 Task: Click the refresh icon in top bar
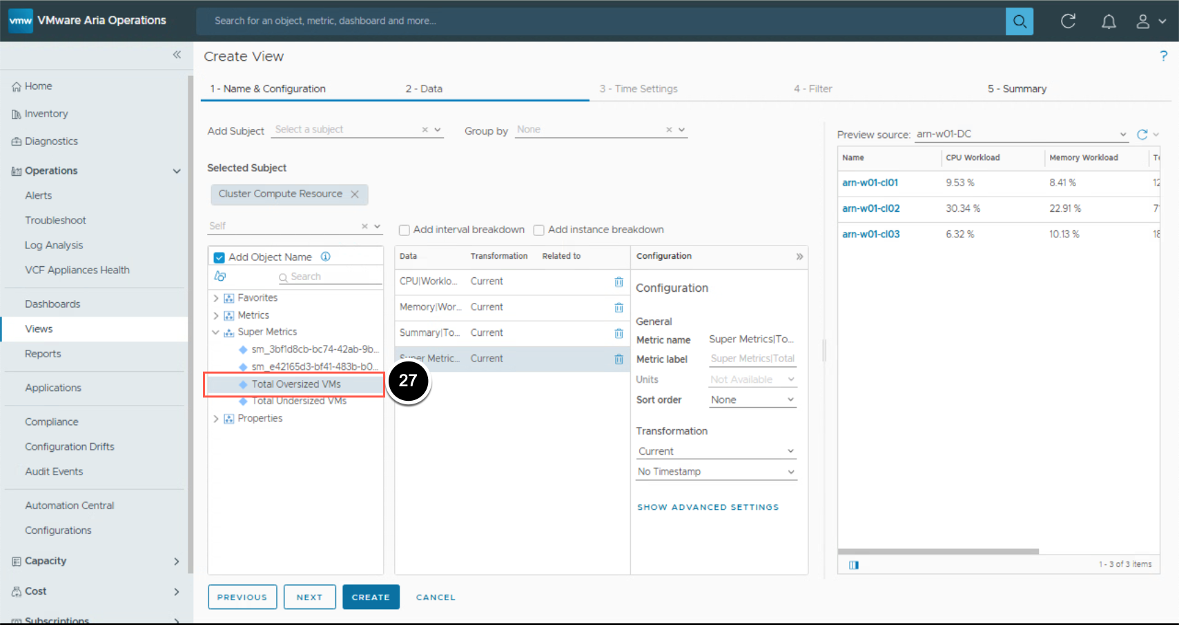point(1068,21)
